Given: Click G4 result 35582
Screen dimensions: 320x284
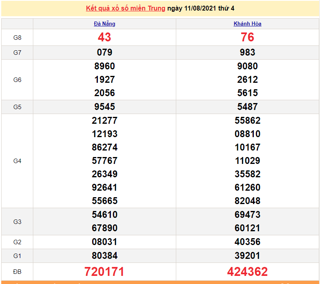Looking at the screenshot, I should (247, 174).
